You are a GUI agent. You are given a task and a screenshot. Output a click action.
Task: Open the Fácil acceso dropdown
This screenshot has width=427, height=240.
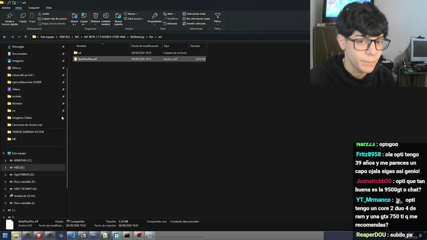(134, 19)
